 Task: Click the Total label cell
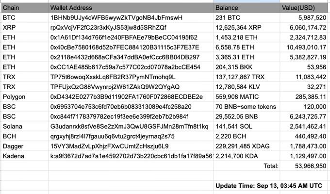247,166
